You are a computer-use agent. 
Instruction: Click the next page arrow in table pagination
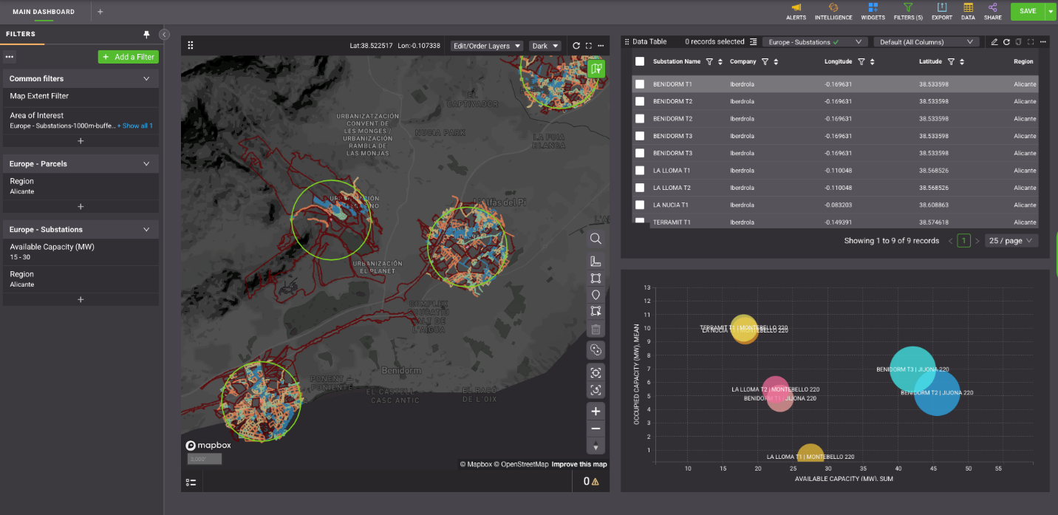pos(977,240)
